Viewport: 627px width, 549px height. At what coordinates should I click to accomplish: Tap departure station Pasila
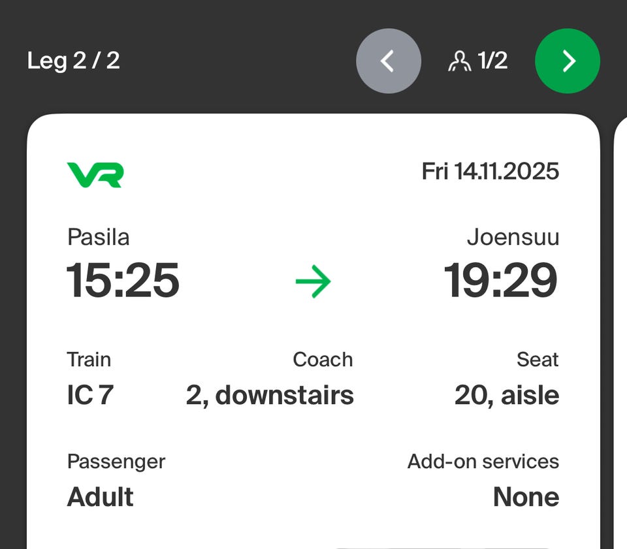pos(98,237)
